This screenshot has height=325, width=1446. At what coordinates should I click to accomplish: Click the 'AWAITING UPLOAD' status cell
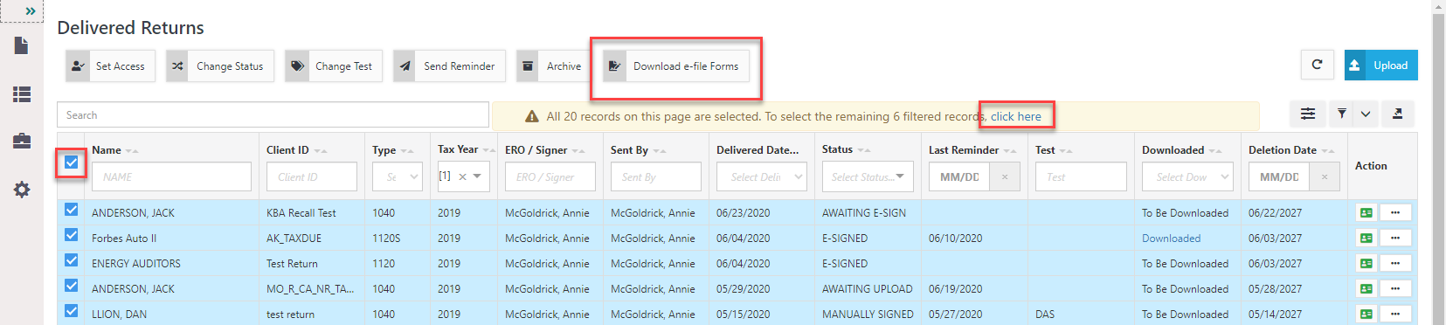[867, 288]
